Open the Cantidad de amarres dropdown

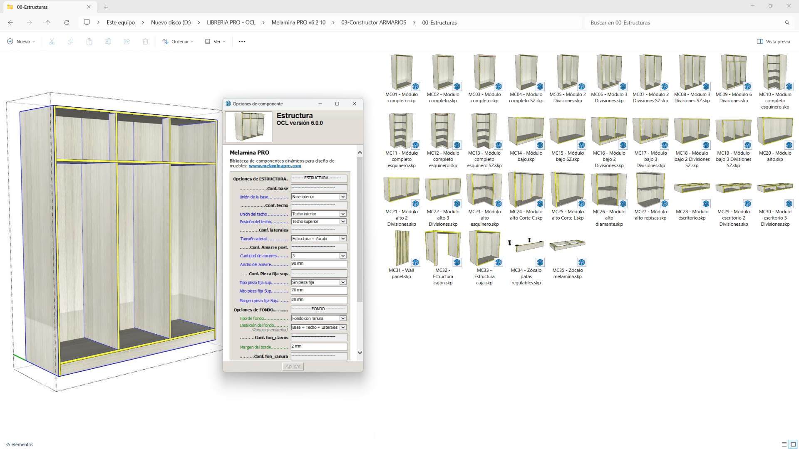coord(343,256)
